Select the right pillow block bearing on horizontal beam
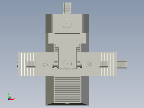 89,64
